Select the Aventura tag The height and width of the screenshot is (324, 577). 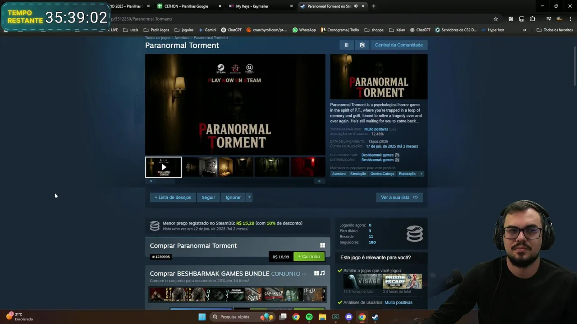point(339,174)
